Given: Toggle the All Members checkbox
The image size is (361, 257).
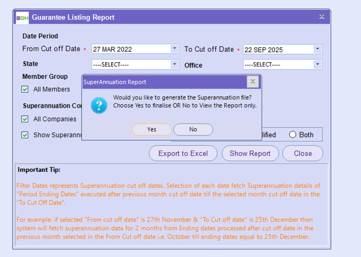Looking at the screenshot, I should 25,89.
